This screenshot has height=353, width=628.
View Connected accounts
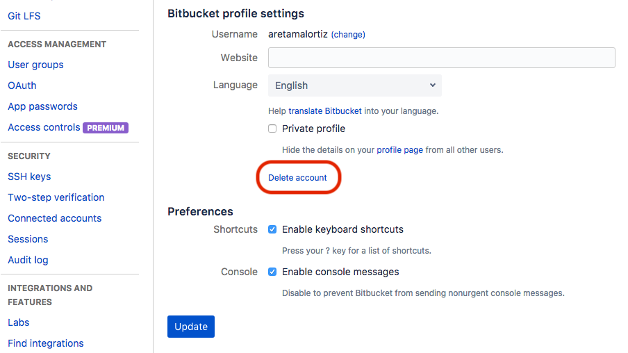(54, 218)
